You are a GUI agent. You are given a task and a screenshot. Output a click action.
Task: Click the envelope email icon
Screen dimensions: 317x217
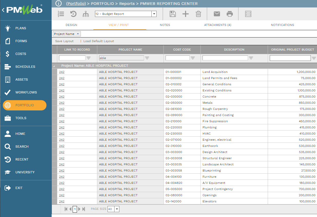(217, 14)
